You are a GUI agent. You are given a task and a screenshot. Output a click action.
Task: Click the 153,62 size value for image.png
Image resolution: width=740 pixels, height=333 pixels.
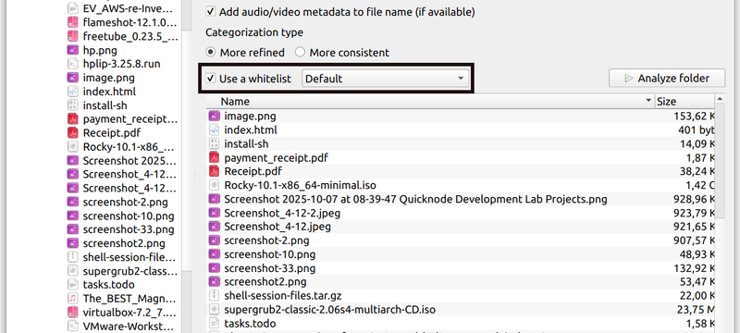[694, 116]
